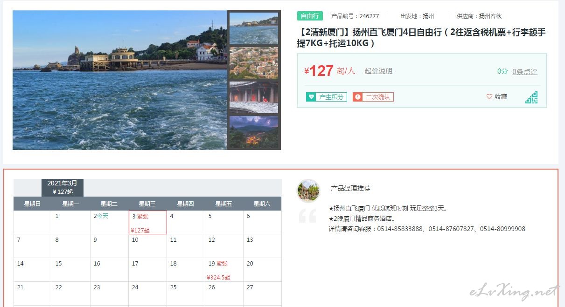Select the night mountain village thumbnail
This screenshot has height=307, width=565.
(254, 132)
